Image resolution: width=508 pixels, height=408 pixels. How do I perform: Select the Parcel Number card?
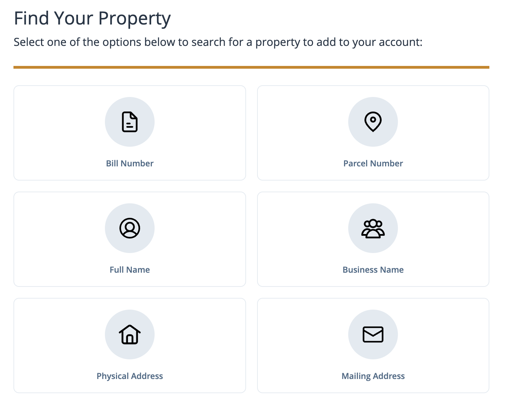(373, 133)
